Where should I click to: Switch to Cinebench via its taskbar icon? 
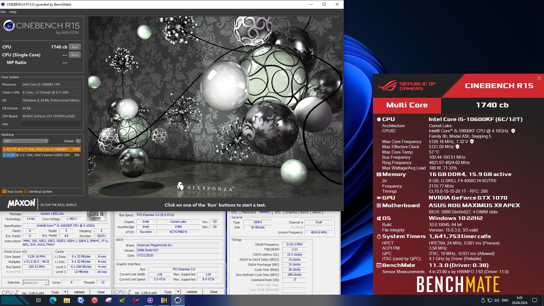tap(178, 300)
